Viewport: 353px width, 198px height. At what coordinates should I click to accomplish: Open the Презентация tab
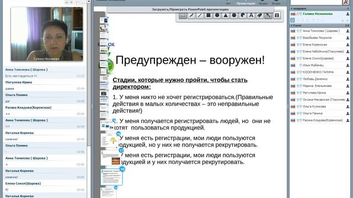246,2
